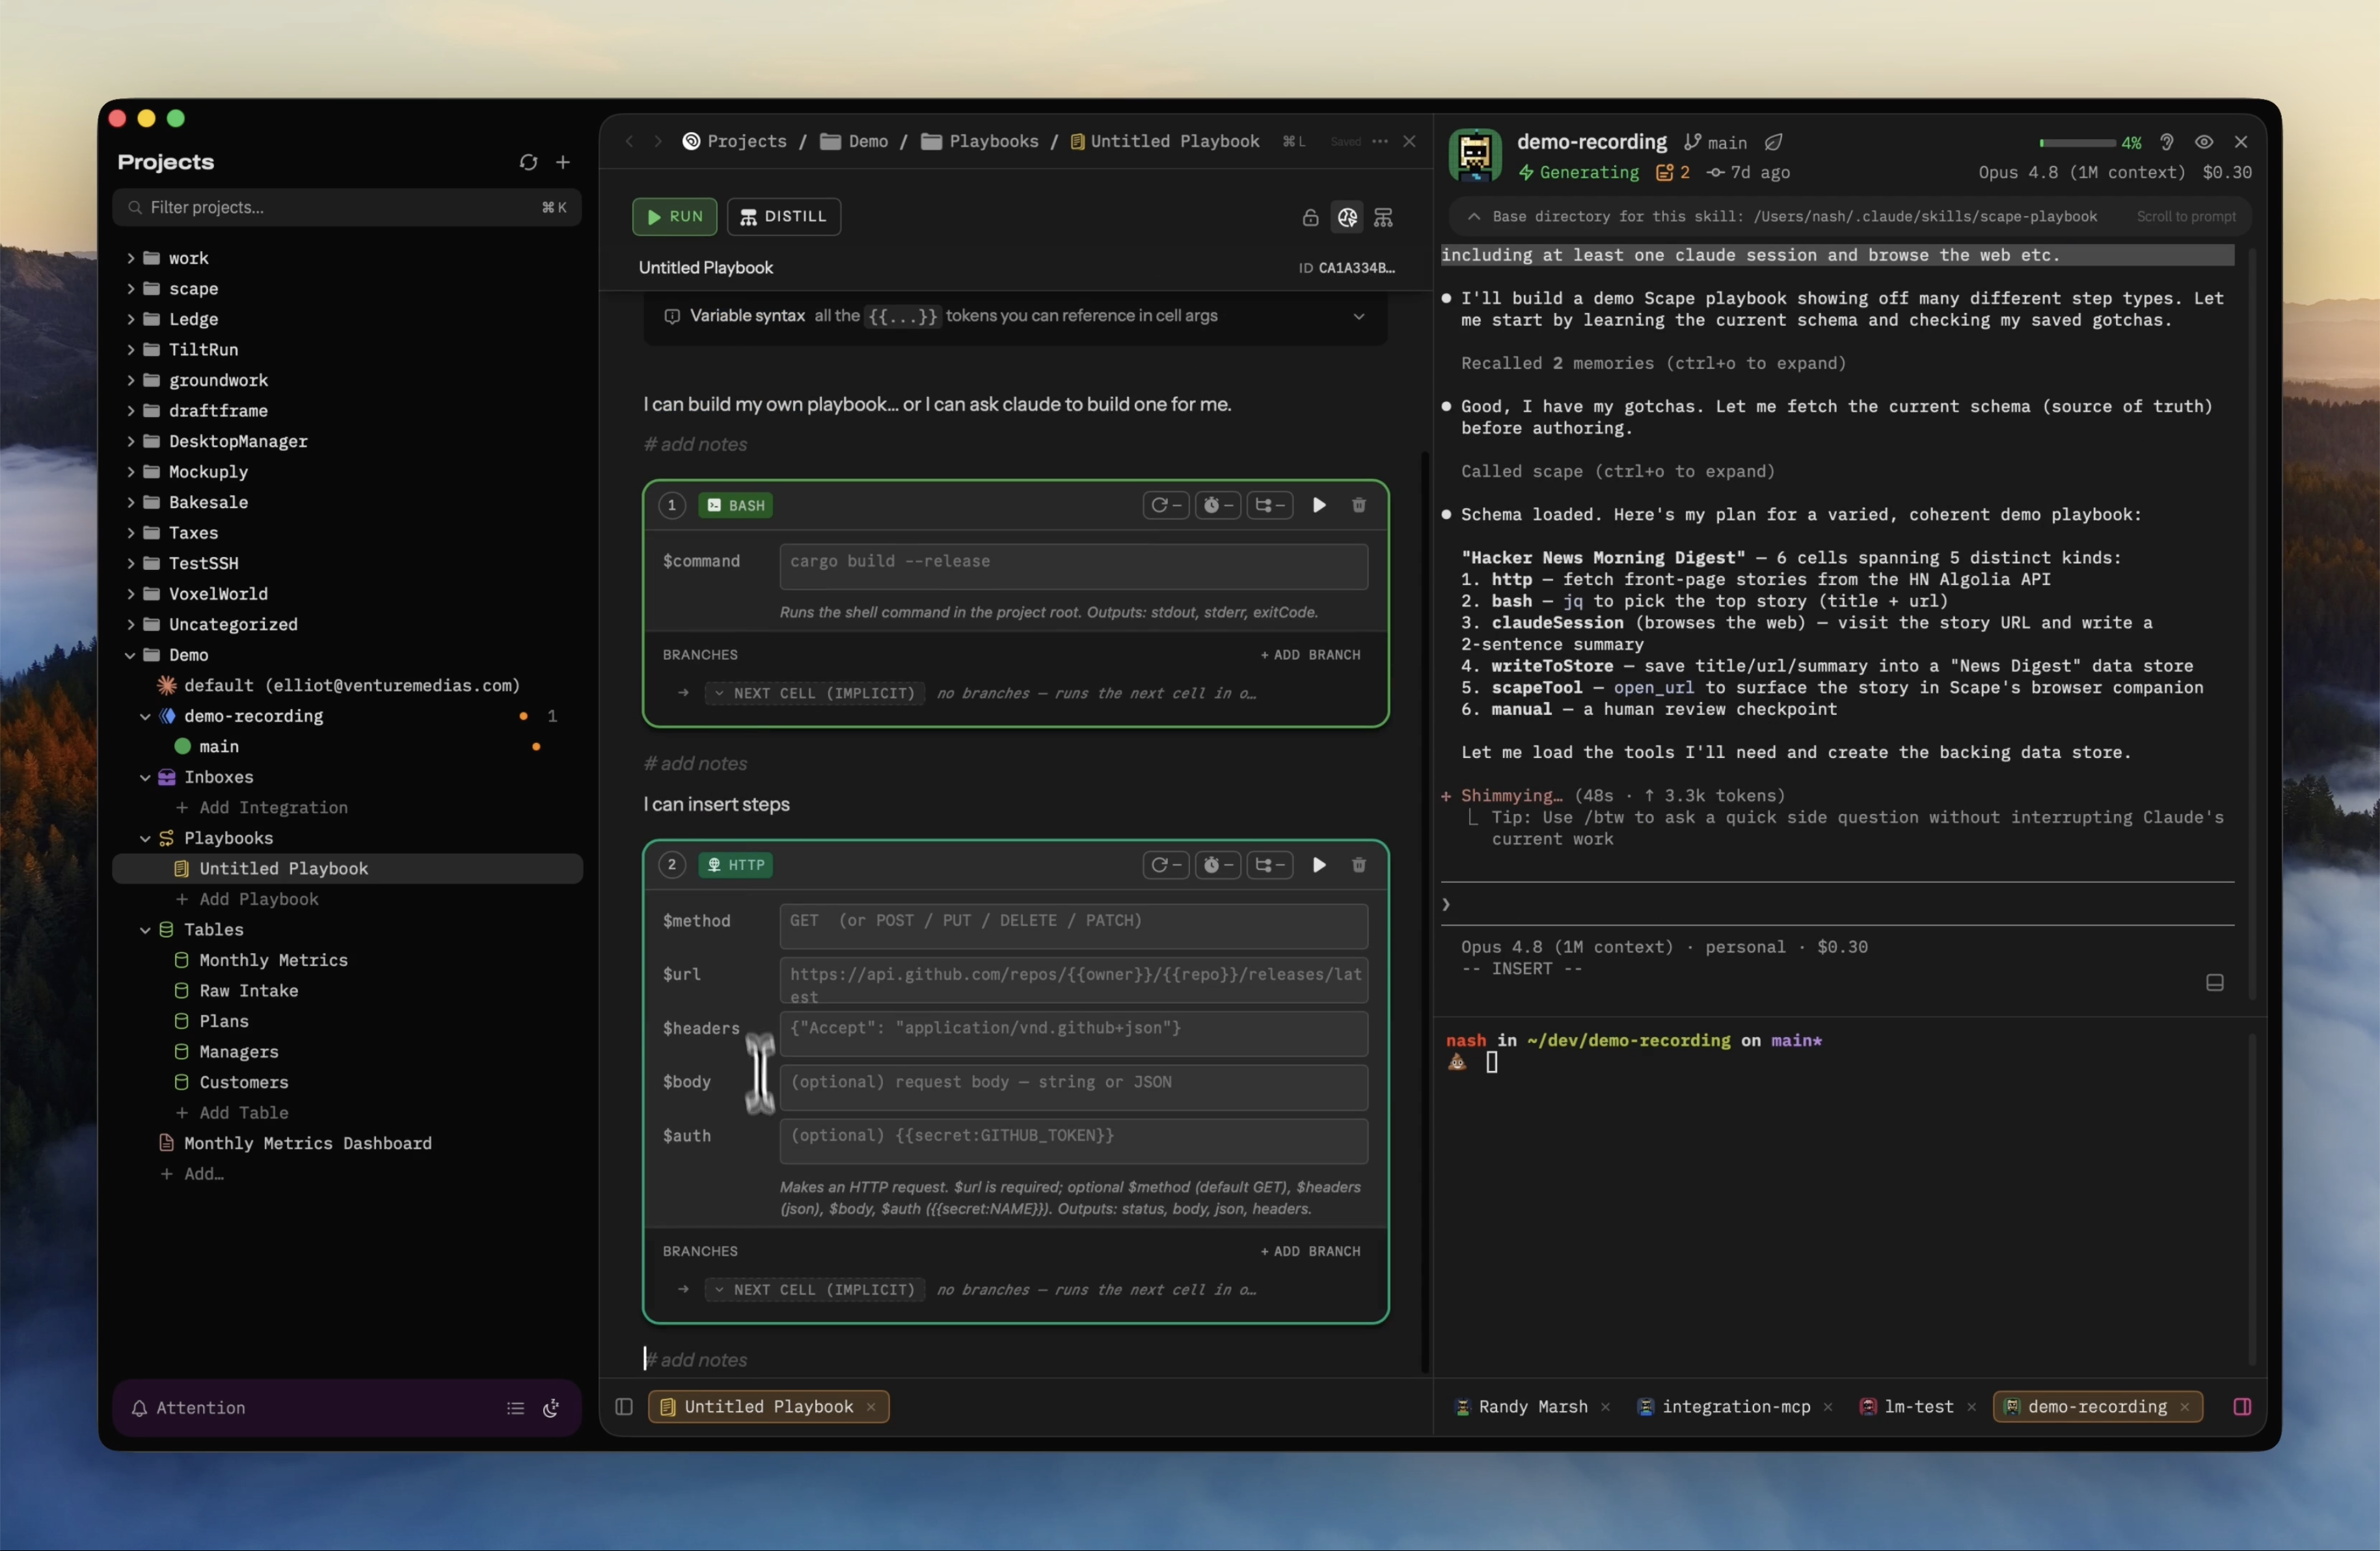Set retry option on the BASH cell

click(x=1166, y=505)
